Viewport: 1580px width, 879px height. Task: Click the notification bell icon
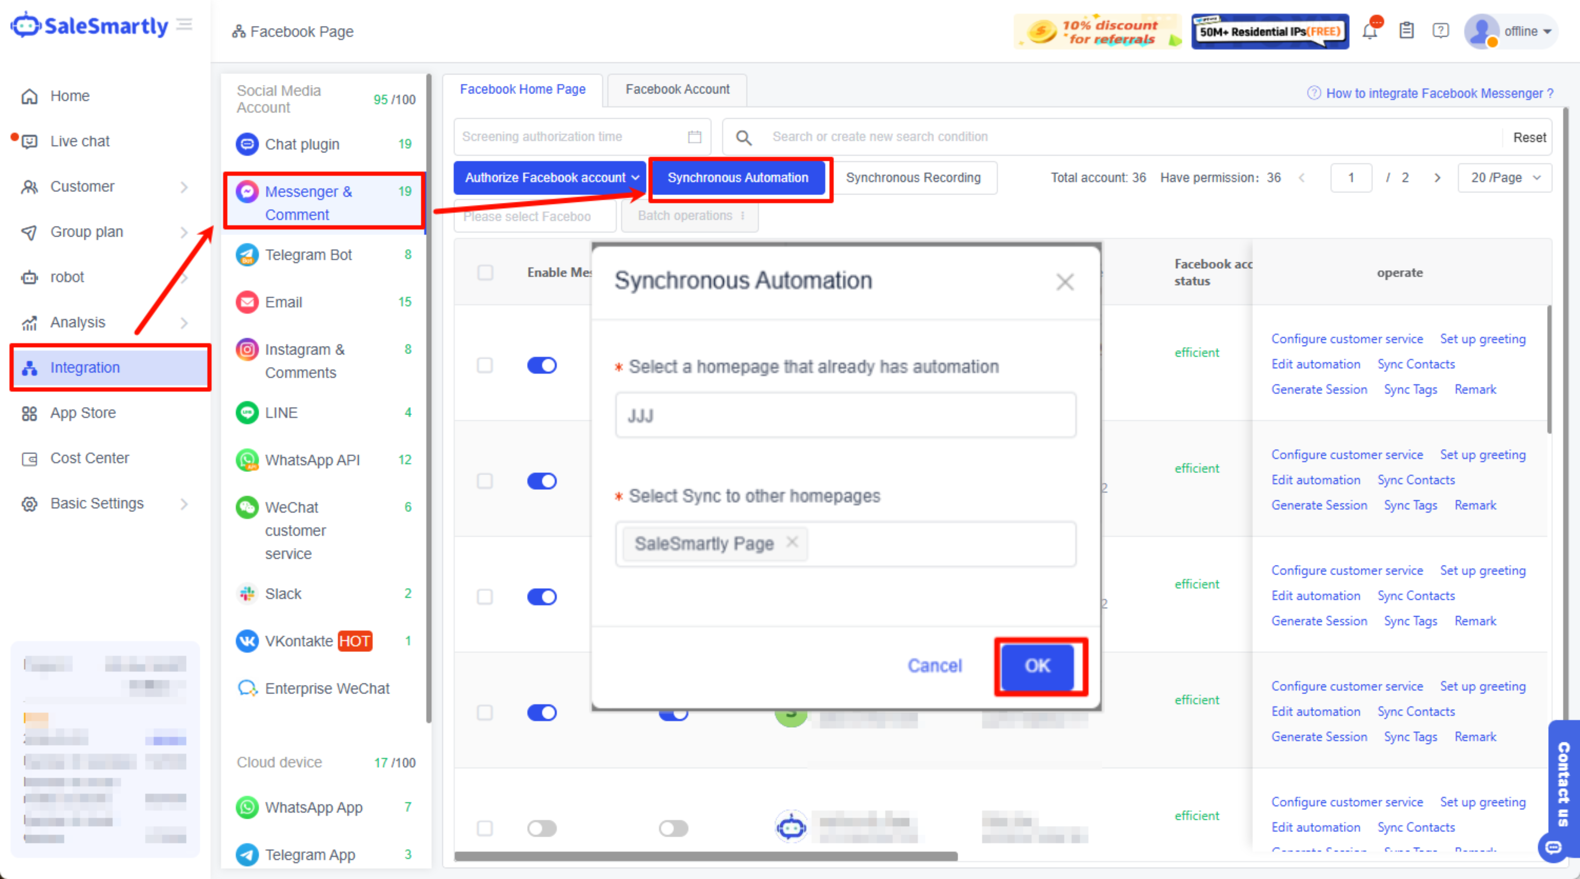point(1369,31)
